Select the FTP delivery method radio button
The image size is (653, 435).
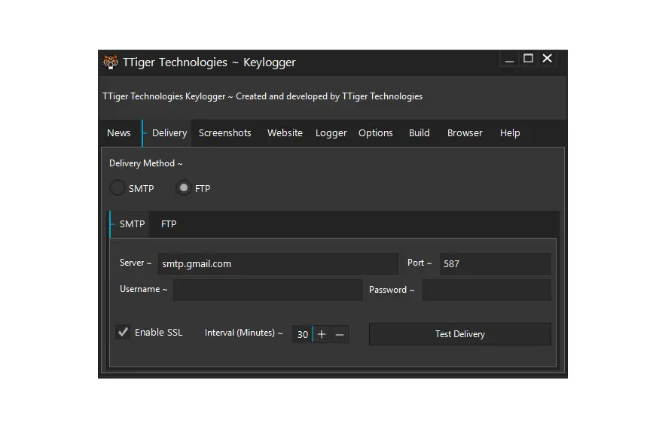click(182, 188)
